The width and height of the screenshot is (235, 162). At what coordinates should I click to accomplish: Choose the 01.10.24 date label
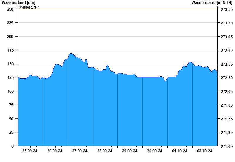[180, 151]
